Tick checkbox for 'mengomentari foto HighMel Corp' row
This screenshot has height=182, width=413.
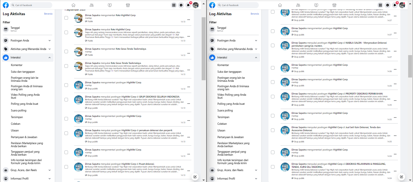pyautogui.click(x=66, y=18)
